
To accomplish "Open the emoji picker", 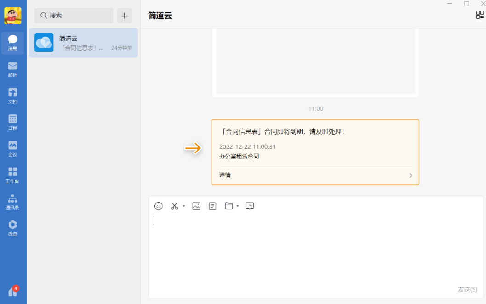I will (158, 206).
